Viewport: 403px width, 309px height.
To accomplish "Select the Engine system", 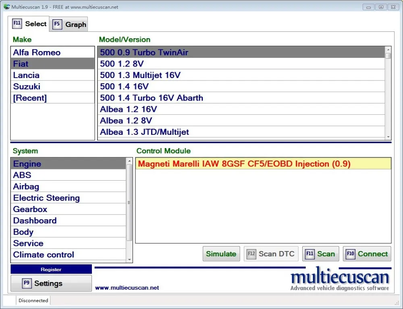I will point(68,163).
